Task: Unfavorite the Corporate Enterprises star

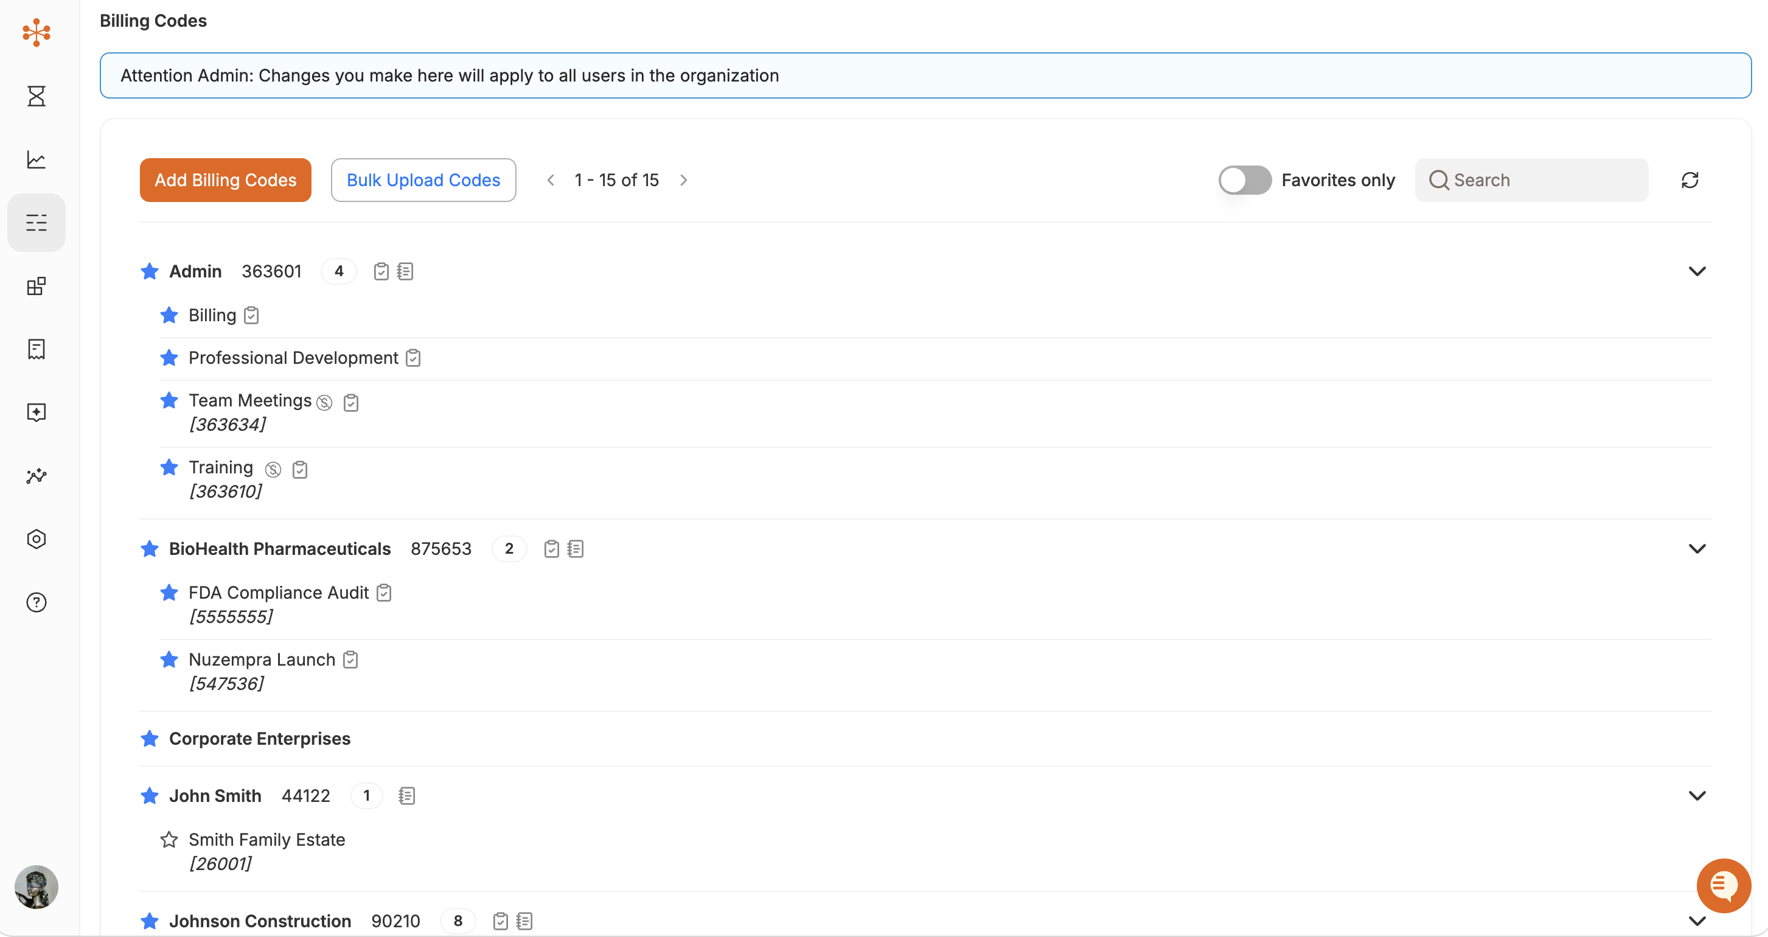Action: coord(150,739)
